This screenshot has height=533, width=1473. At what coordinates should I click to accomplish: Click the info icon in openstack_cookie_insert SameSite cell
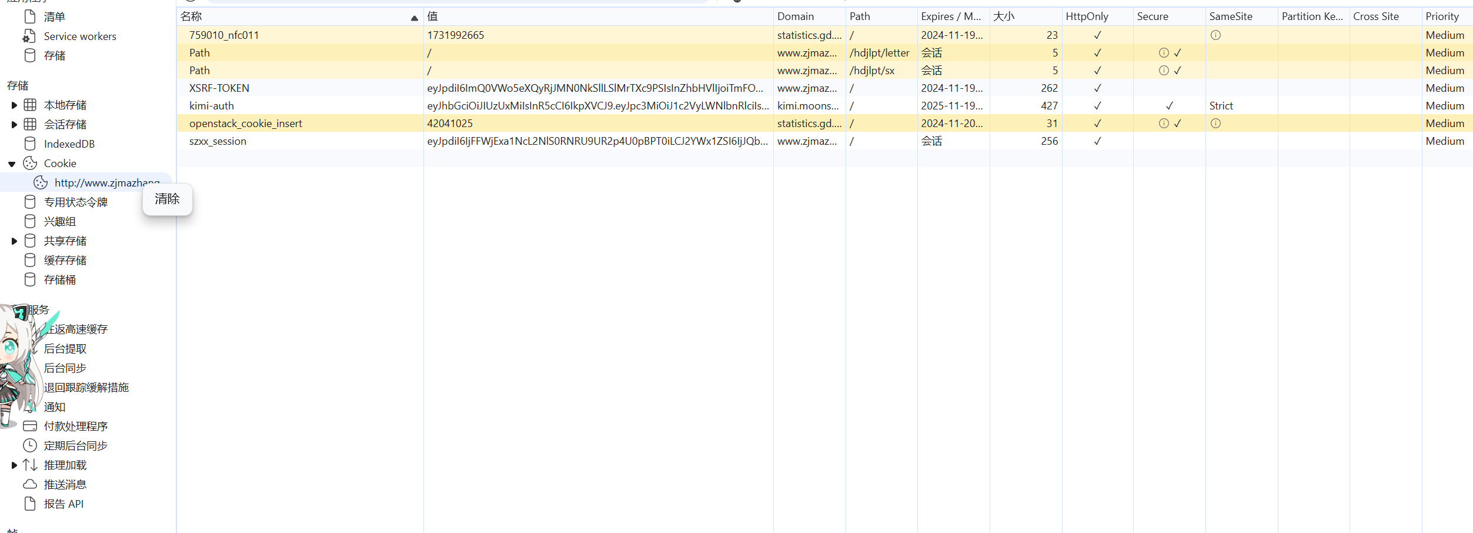point(1215,124)
